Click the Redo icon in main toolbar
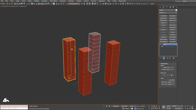The image size is (196, 110). click(4, 4)
